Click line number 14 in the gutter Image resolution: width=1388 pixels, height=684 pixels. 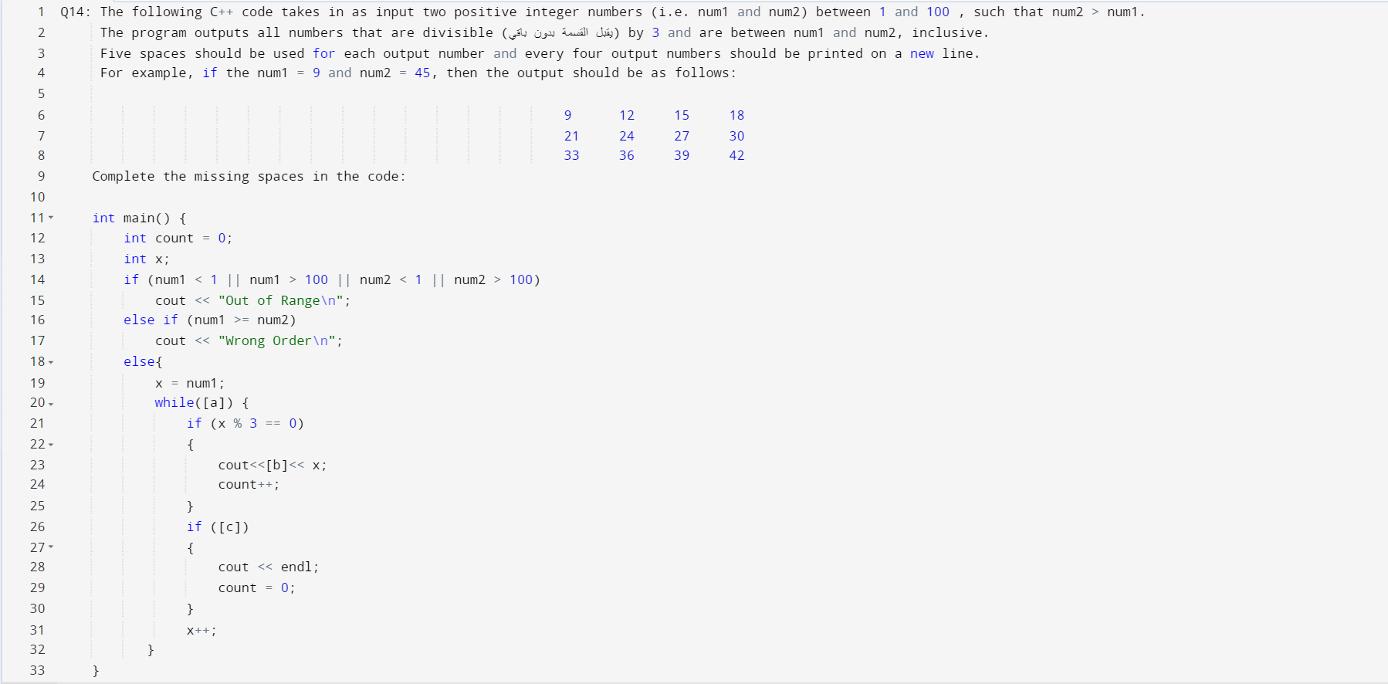[x=37, y=279]
